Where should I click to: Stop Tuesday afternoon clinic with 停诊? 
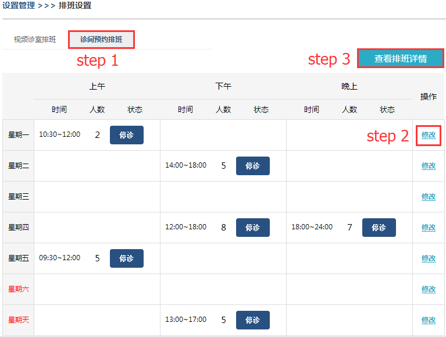coord(252,166)
